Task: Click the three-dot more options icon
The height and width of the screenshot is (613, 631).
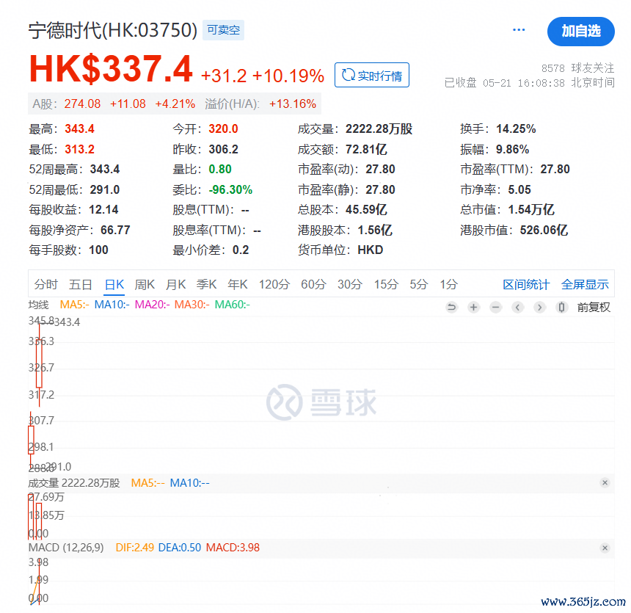Action: pos(519,30)
